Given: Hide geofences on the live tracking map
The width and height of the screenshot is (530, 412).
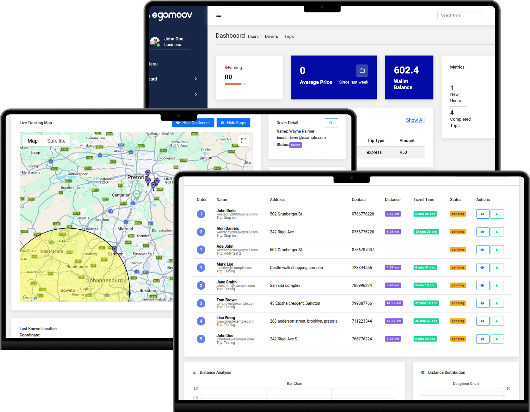Looking at the screenshot, I should coord(193,123).
